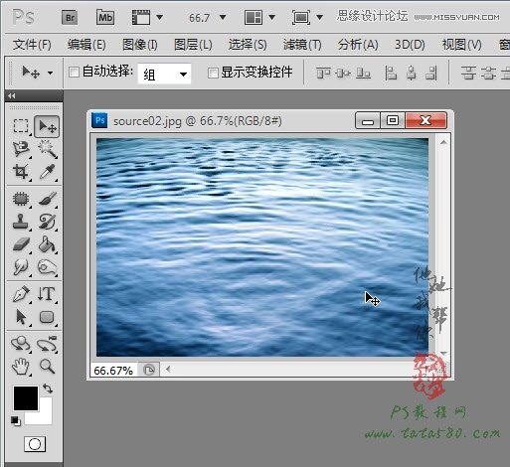Viewport: 510px width, 467px height.
Task: Click the 66.67% zoom field in document
Action: (113, 371)
